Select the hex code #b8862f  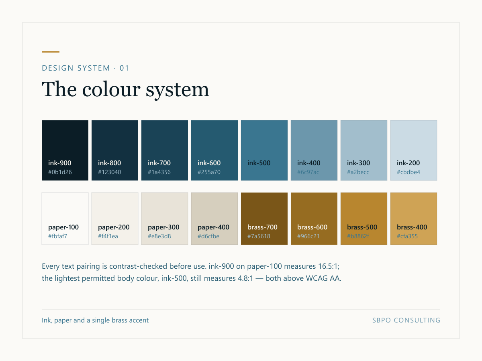(x=358, y=236)
